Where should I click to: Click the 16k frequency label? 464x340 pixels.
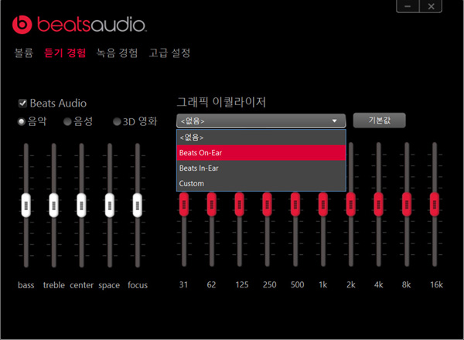coord(436,284)
